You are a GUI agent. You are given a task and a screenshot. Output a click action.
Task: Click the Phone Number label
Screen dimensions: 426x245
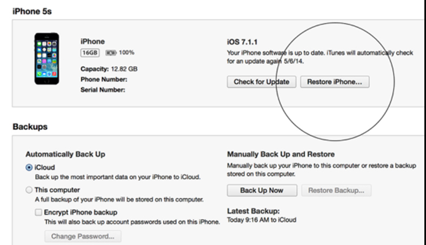104,79
